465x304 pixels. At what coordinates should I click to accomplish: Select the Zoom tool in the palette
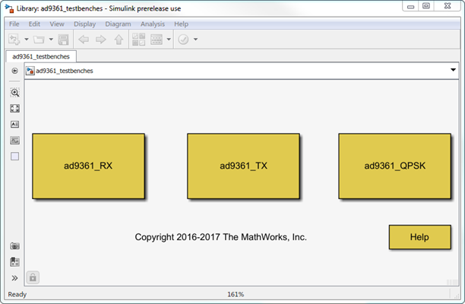coord(15,93)
